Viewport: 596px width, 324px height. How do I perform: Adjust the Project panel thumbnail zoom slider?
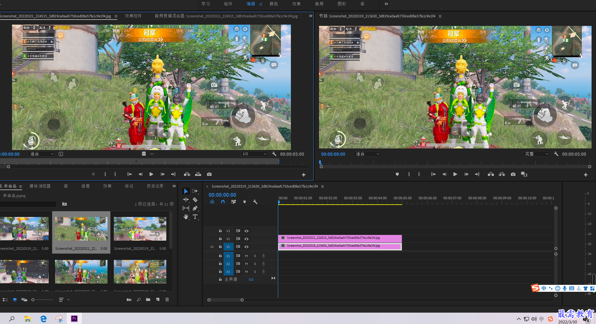(x=33, y=300)
